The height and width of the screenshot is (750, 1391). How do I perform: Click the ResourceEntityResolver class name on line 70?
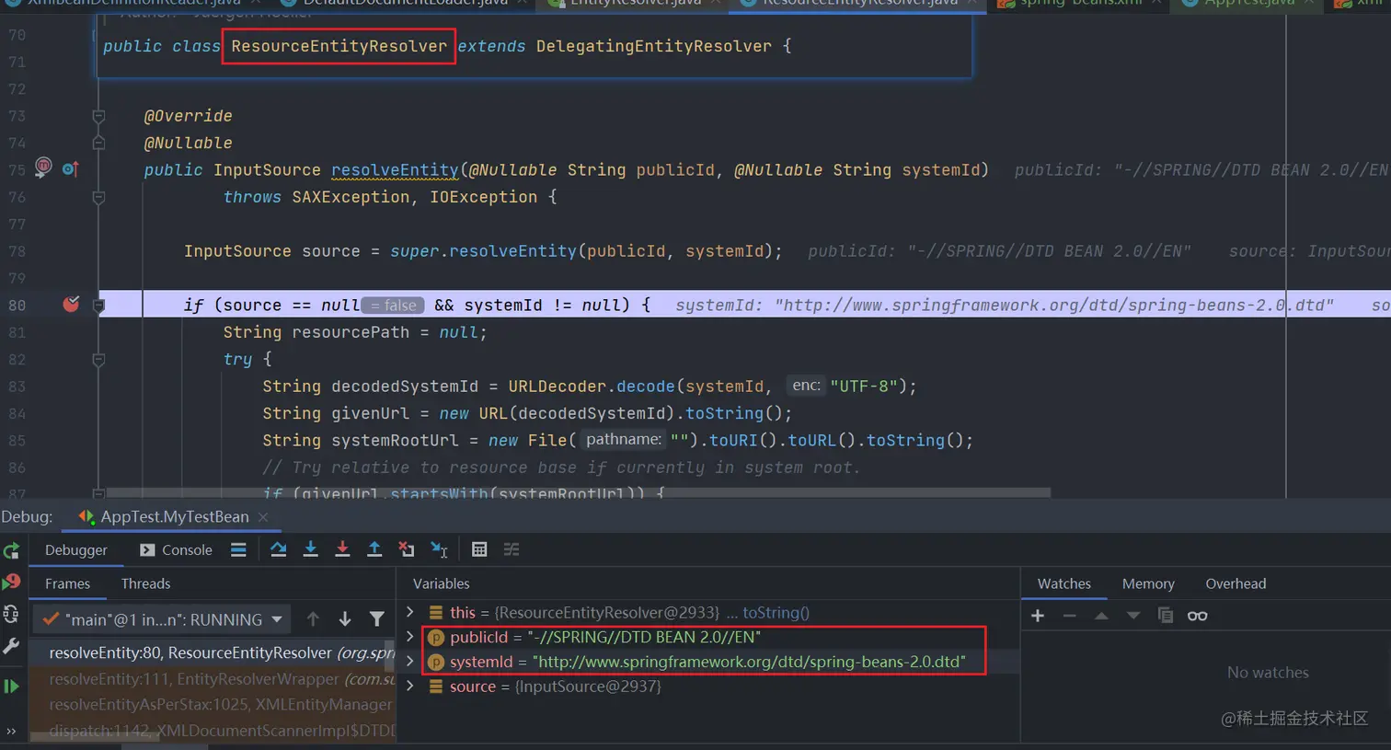339,46
